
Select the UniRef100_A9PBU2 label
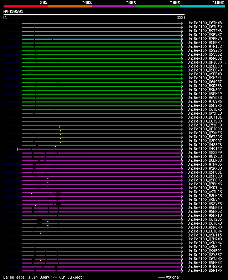point(204,59)
